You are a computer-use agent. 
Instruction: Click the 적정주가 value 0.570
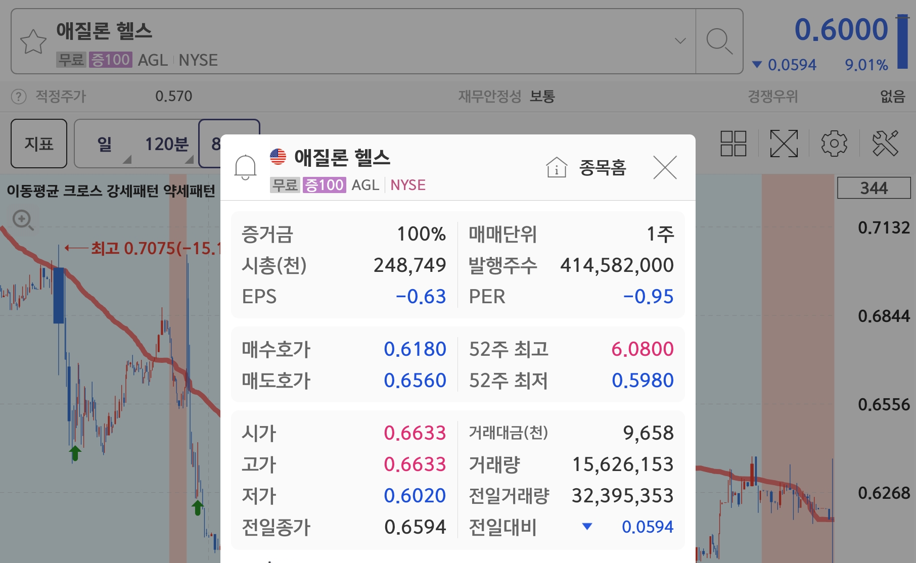pos(173,96)
